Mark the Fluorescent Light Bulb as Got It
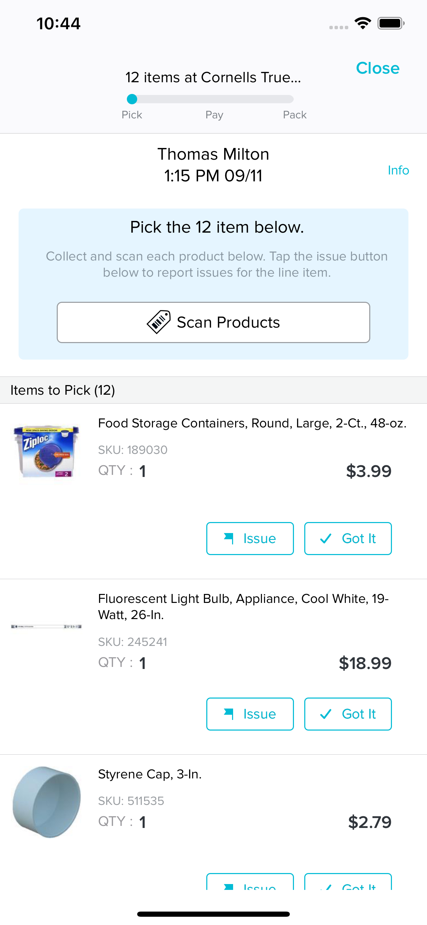This screenshot has height=925, width=427. pyautogui.click(x=348, y=714)
